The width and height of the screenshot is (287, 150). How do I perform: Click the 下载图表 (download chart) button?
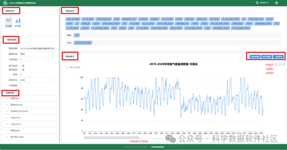tap(278, 57)
